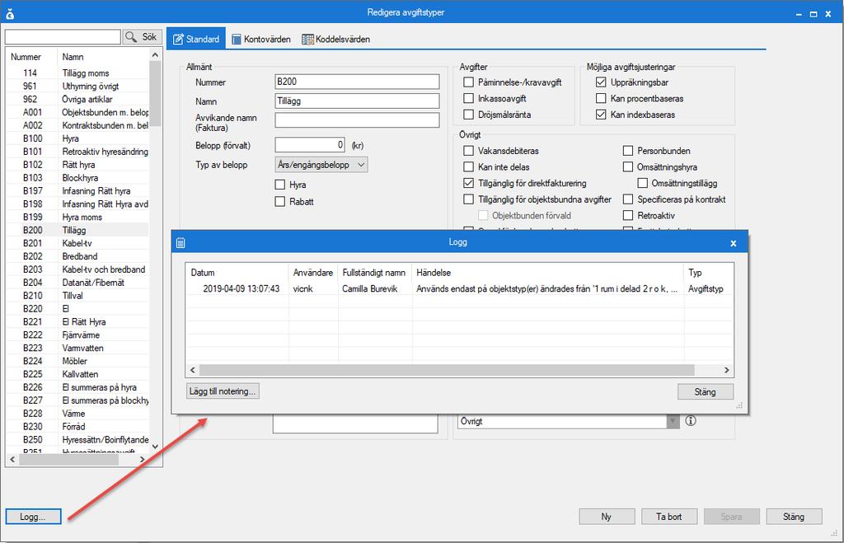Switch to the Kontovärden tab
Screen dimensions: 844x543
tap(261, 40)
